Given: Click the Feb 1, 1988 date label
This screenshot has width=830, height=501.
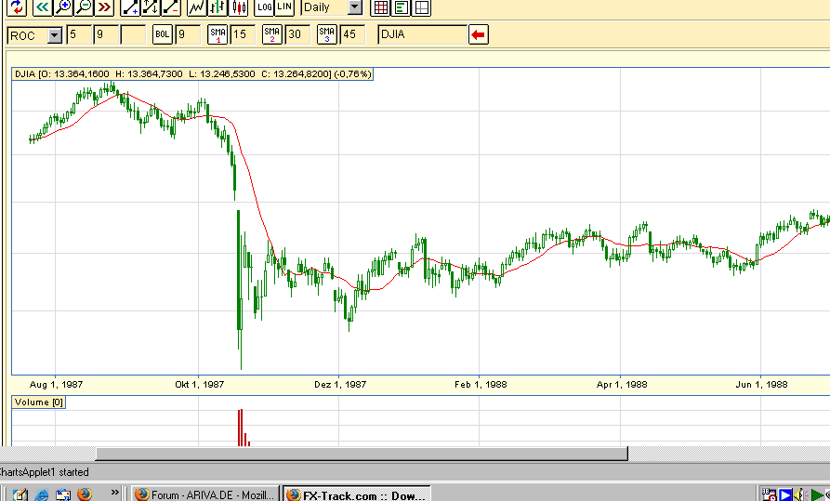Looking at the screenshot, I should click(x=481, y=385).
